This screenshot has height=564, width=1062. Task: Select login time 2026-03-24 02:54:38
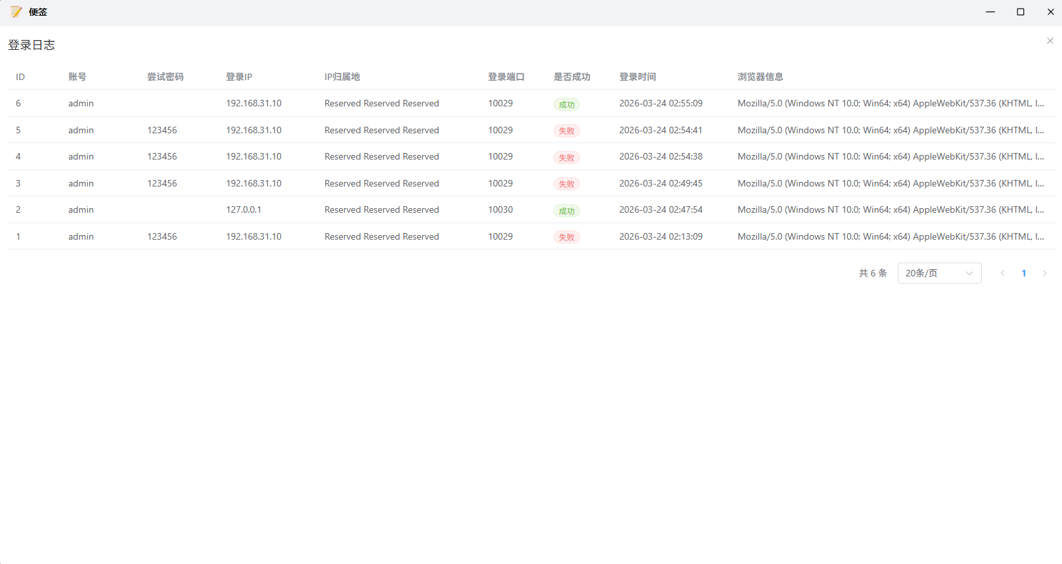(661, 156)
